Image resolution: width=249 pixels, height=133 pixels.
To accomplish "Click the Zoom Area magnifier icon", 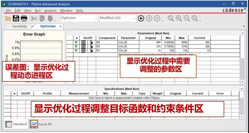I will click(171, 18).
